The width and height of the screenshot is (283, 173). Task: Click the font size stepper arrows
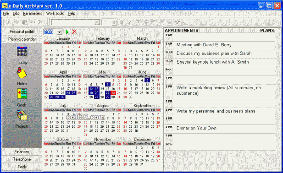point(115,22)
